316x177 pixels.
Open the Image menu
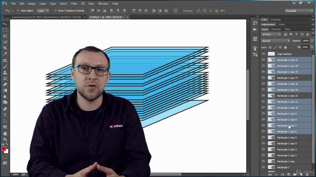point(32,3)
